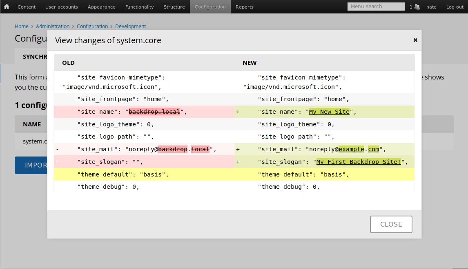The image size is (468, 269).
Task: Dismiss the View changes dialog with the X
Action: click(x=415, y=40)
